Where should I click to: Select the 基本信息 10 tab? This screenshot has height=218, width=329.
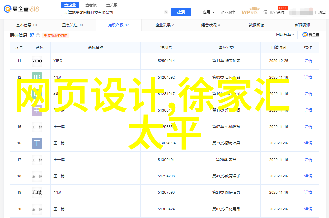coord(27,25)
